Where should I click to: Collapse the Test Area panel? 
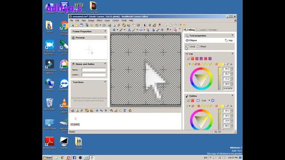pyautogui.click(x=105, y=82)
